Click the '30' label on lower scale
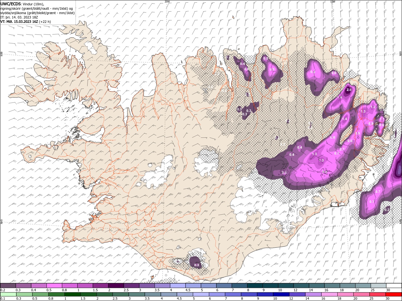402x301 pixels. [388, 299]
